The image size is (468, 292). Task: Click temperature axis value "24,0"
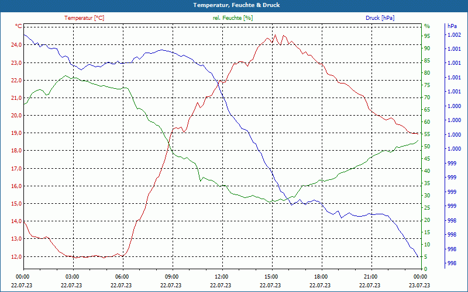click(17, 45)
